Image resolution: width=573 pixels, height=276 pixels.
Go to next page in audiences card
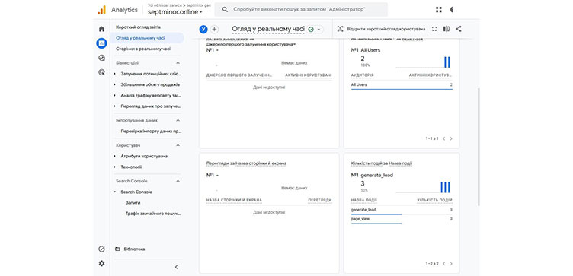[451, 138]
